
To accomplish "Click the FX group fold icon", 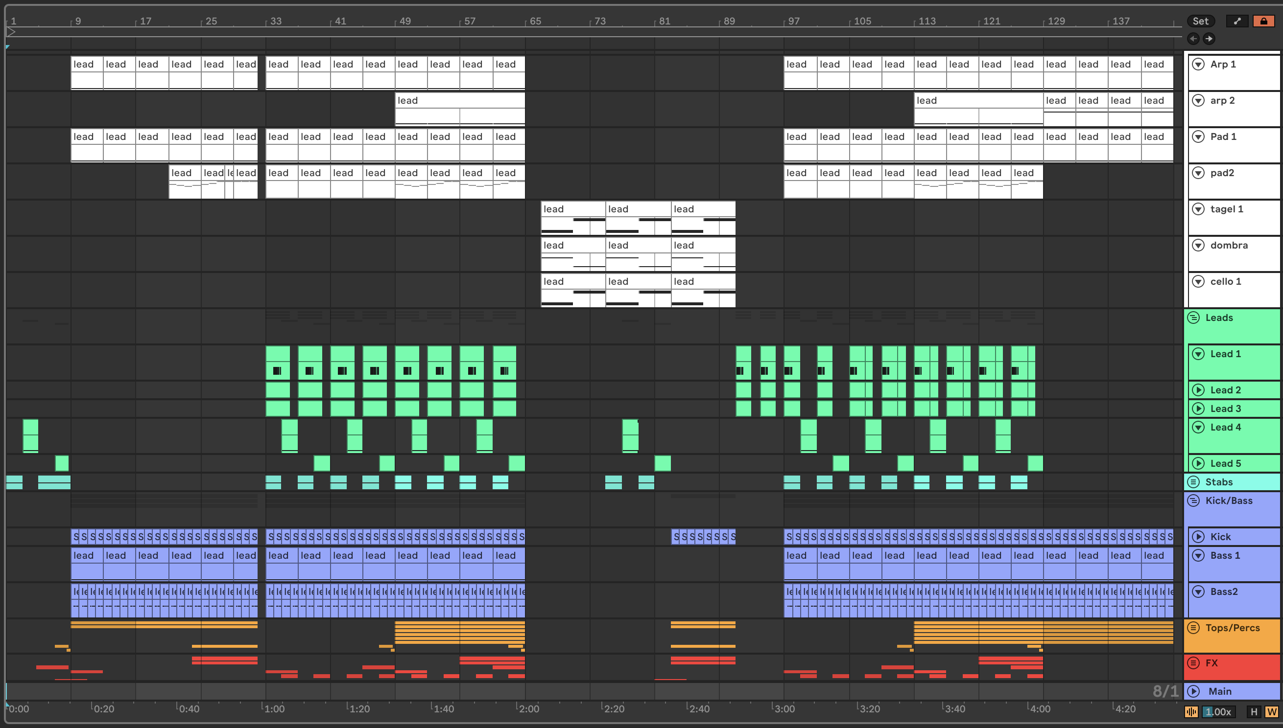I will (1193, 663).
